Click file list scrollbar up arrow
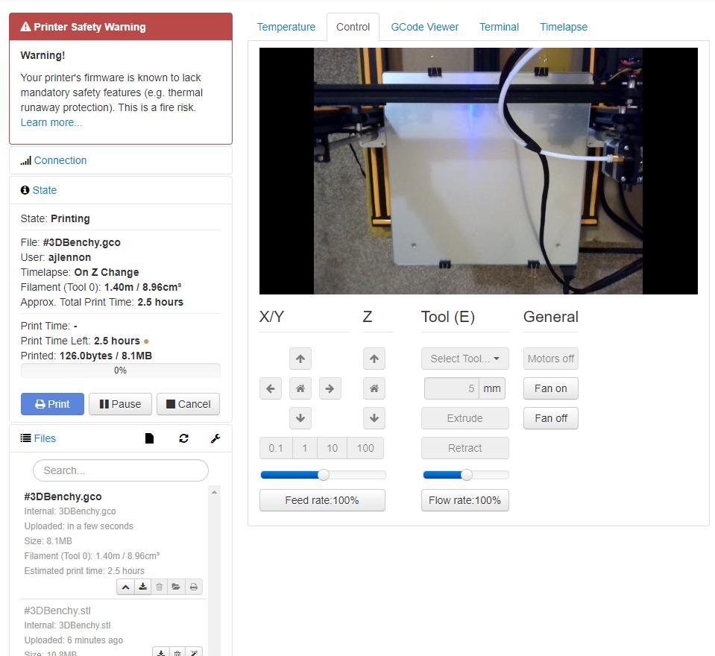The height and width of the screenshot is (656, 715). tap(214, 492)
